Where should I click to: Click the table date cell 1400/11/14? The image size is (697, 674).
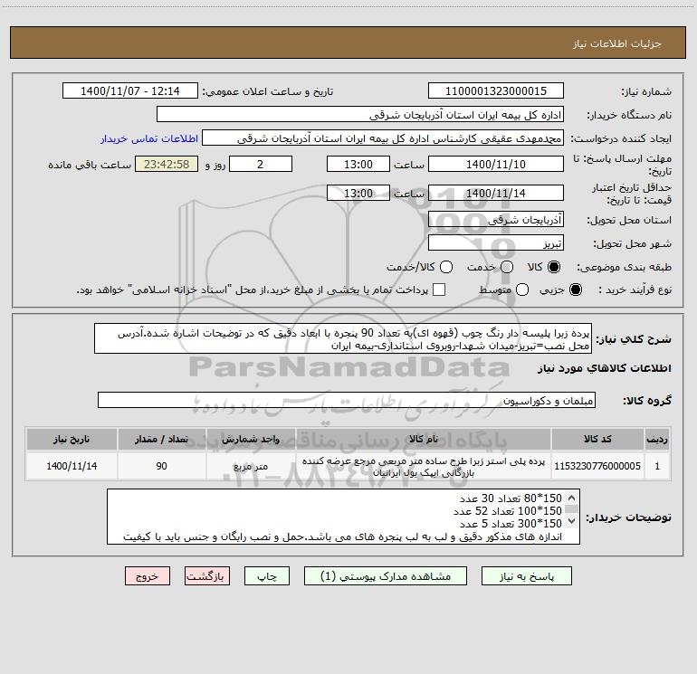[72, 466]
